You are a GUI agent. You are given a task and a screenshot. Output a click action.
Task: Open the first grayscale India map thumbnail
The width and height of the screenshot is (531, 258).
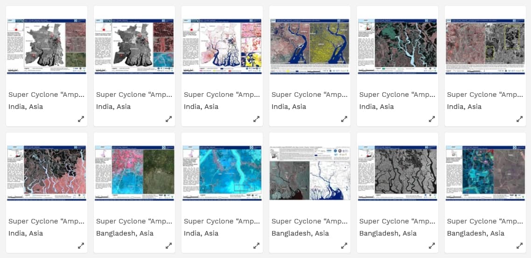(47, 47)
